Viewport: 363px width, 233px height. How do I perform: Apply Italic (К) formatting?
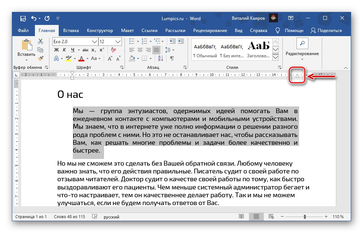(x=64, y=50)
